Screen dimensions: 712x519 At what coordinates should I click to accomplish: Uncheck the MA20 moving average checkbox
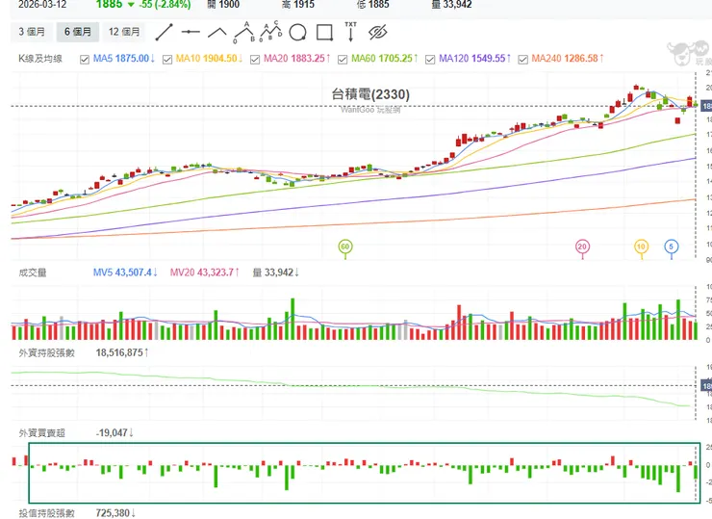coord(255,60)
